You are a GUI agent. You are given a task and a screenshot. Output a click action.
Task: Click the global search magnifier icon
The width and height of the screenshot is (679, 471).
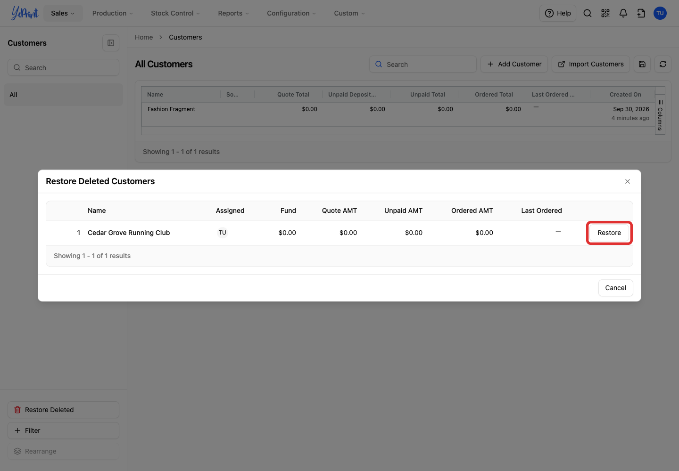(x=588, y=13)
